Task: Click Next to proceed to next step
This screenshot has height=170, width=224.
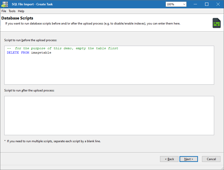Action: pyautogui.click(x=189, y=159)
